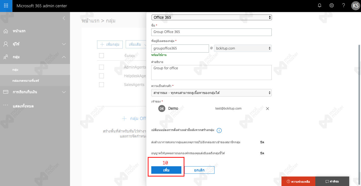
Task: Click the home icon beside หน้าแรก
Action: click(x=6, y=31)
